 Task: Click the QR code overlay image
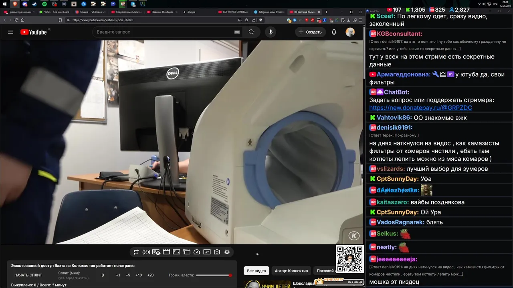[x=350, y=259]
